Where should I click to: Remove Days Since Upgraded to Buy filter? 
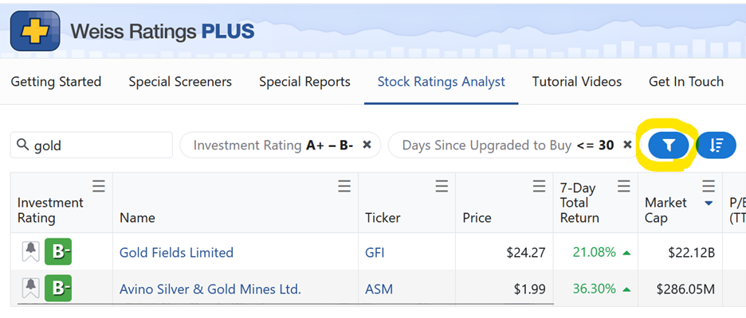click(627, 145)
